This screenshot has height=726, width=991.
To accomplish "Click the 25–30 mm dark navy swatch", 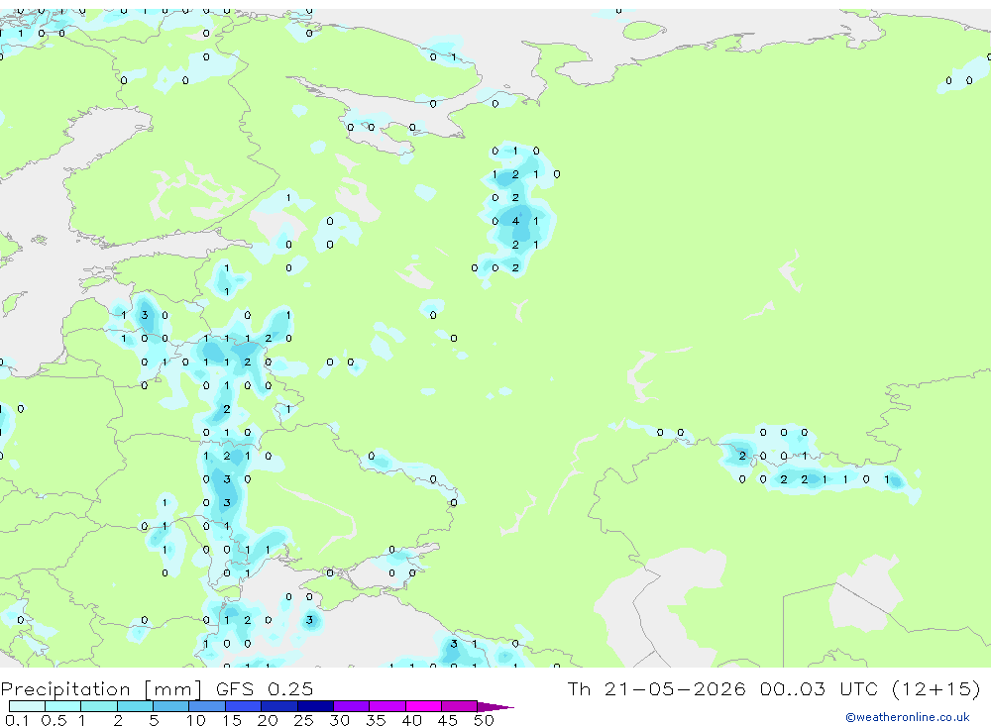I will tap(315, 706).
